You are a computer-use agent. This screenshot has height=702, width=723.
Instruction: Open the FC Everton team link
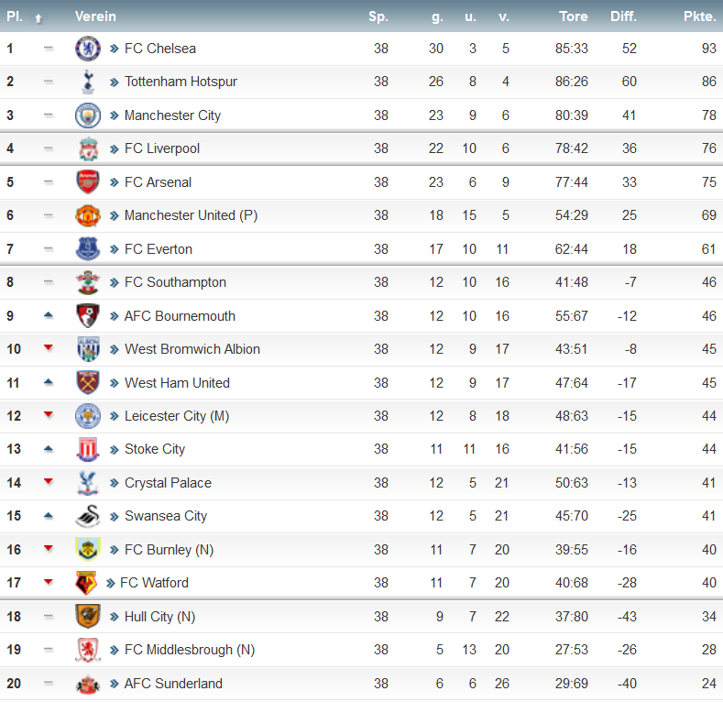click(159, 249)
